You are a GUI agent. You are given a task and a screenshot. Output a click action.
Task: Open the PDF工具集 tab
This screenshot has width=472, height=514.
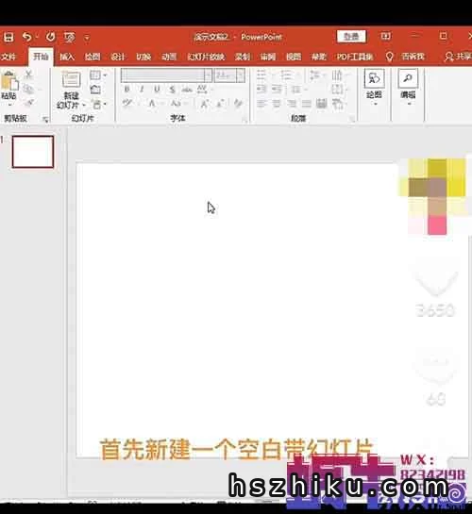tap(355, 57)
